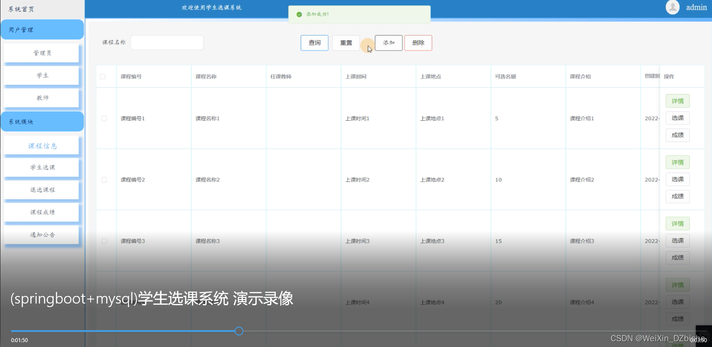Click 选课 button for the 上课时间4 row

coord(677,302)
